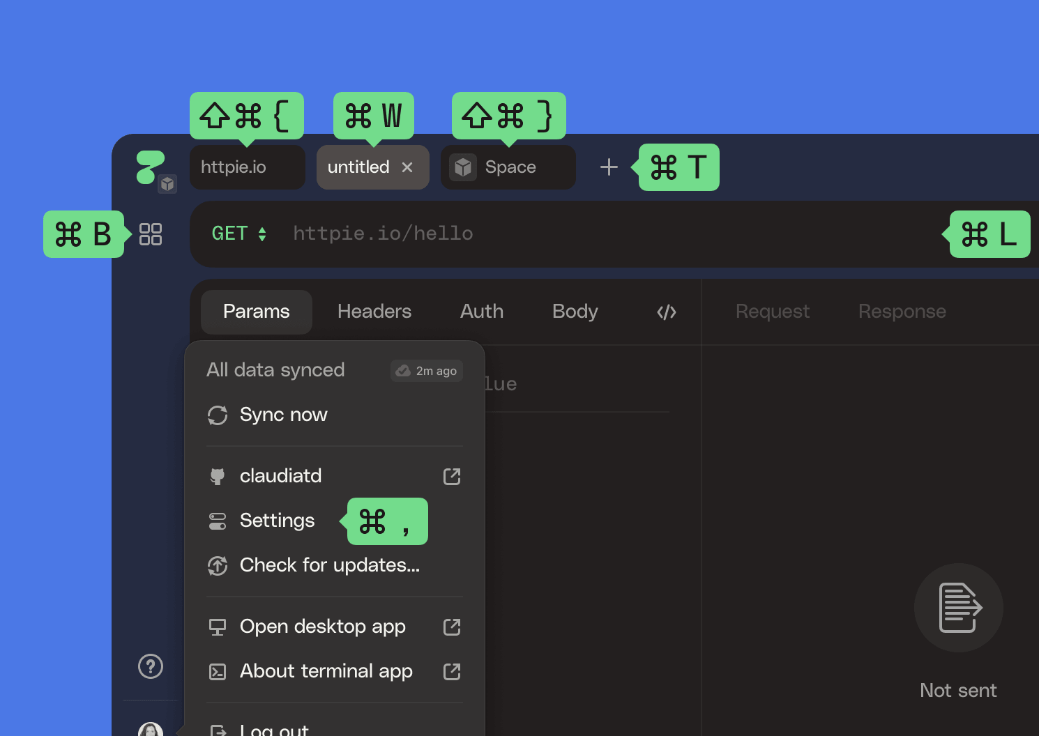The image size is (1039, 736).
Task: Click the terminal prompt icon
Action: pyautogui.click(x=218, y=672)
